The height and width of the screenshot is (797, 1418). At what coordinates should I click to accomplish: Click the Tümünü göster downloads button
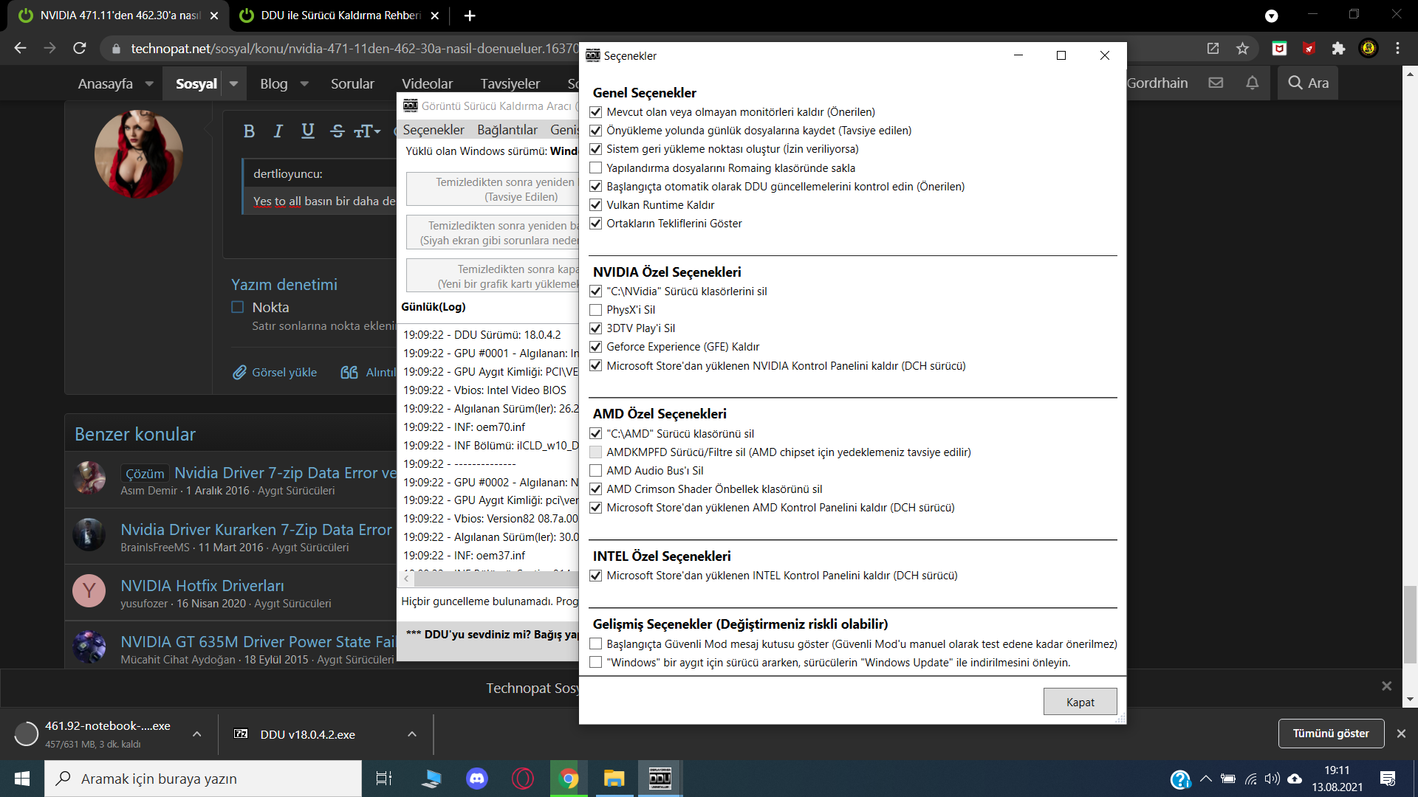1330,734
